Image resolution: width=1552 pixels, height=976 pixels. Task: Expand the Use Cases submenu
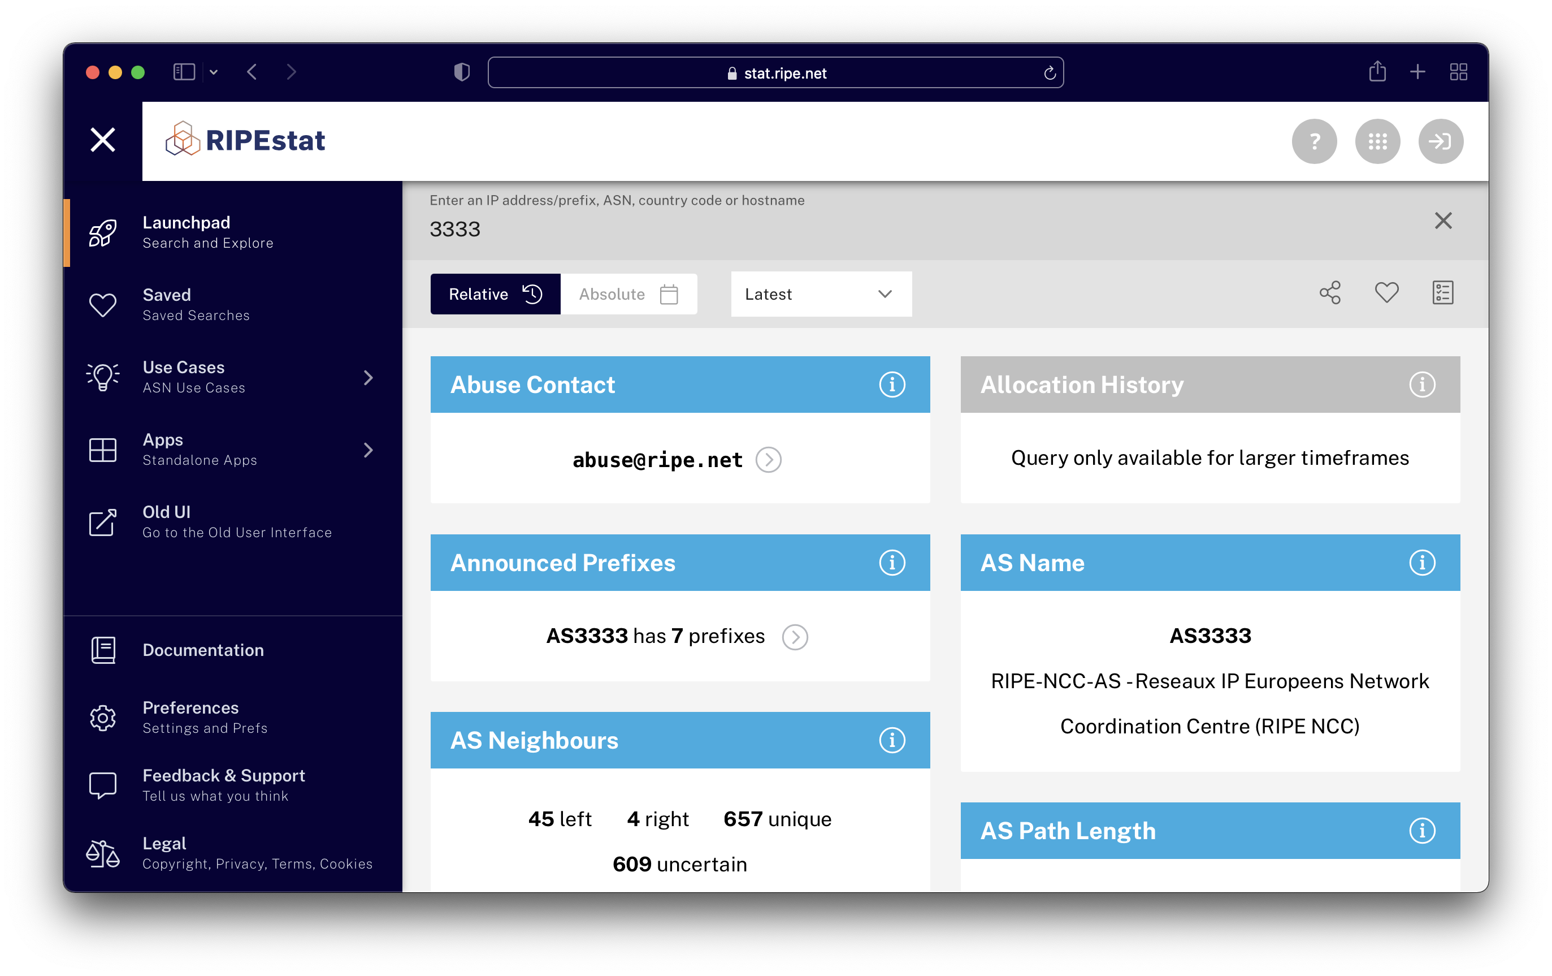click(368, 378)
